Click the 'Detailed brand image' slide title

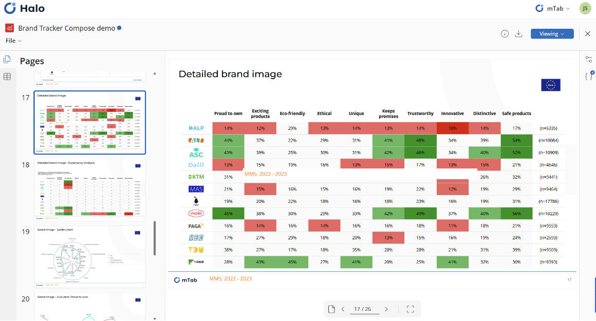[x=230, y=74]
